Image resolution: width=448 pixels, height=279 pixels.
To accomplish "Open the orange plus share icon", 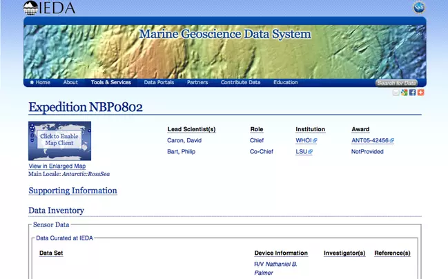I will [420, 93].
